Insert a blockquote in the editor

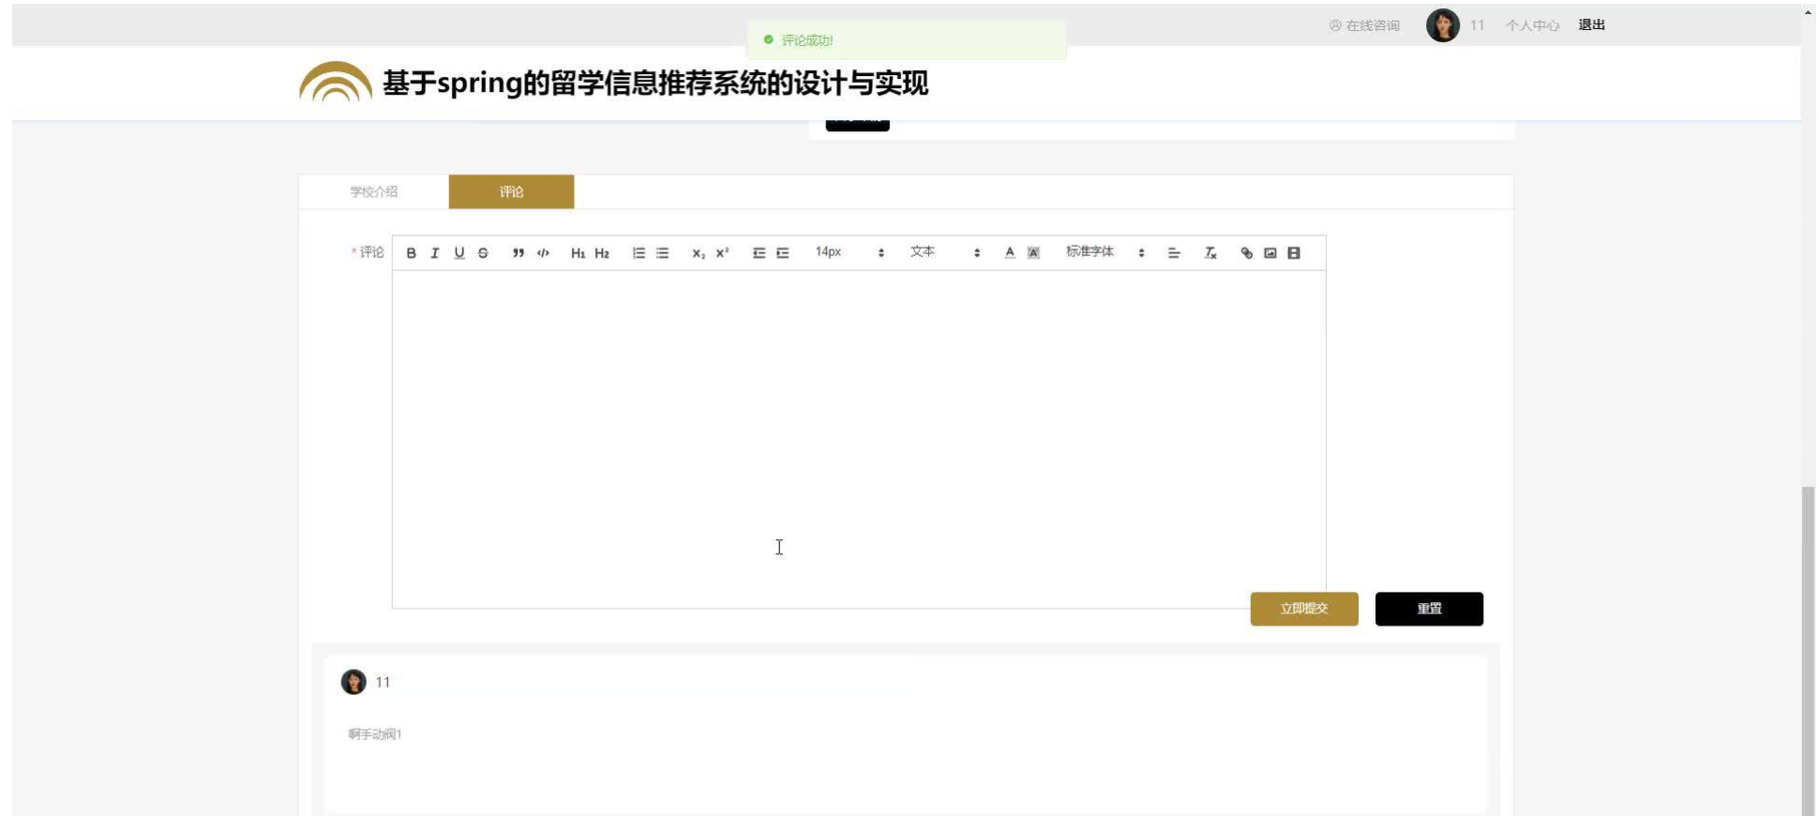519,253
